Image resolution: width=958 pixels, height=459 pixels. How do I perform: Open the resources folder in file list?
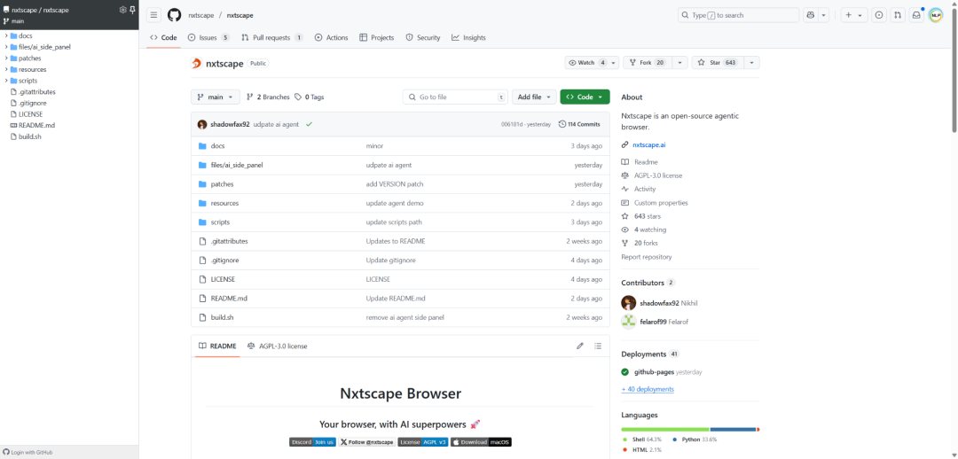pyautogui.click(x=224, y=203)
